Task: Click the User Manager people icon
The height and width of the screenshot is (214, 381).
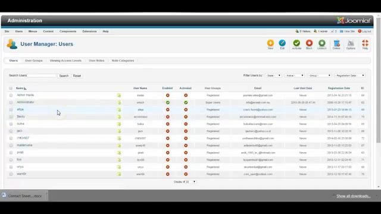Action: point(12,44)
